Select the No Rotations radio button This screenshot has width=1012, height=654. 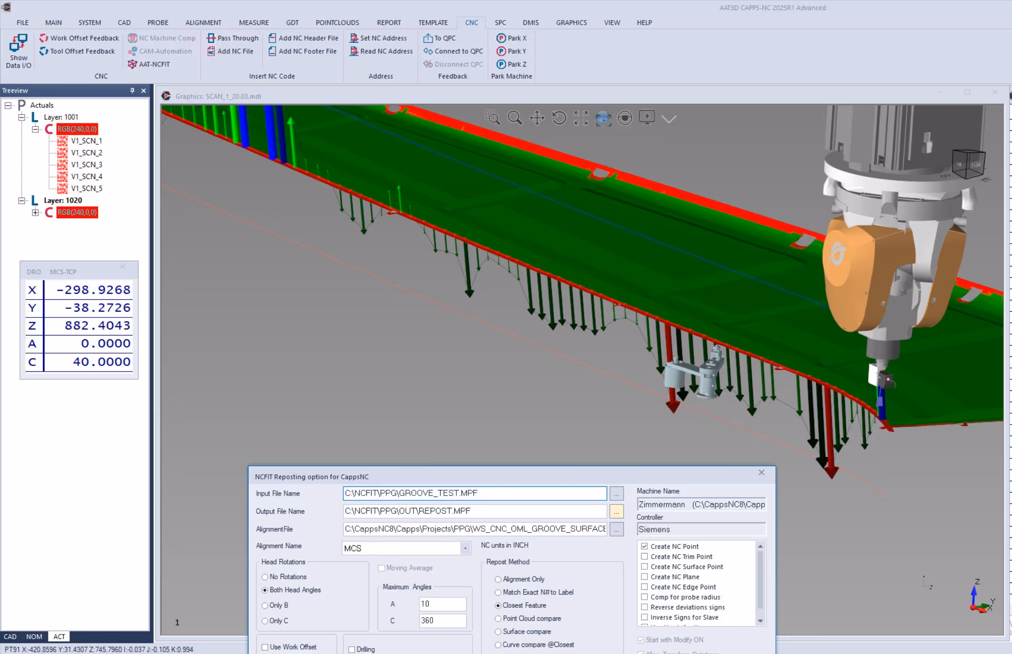(x=265, y=577)
